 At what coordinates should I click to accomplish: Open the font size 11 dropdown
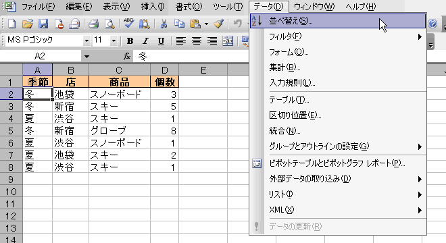tap(114, 41)
